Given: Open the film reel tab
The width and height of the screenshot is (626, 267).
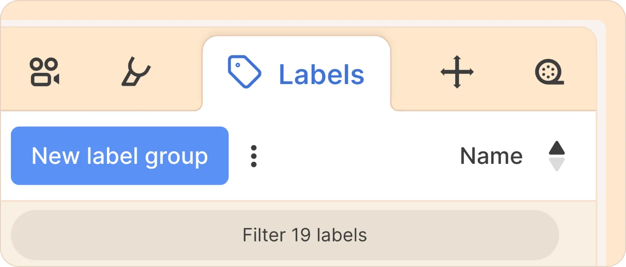Looking at the screenshot, I should point(549,72).
